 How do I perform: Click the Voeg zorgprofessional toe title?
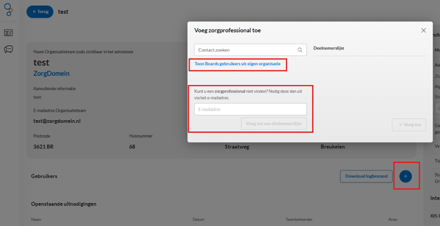point(228,31)
